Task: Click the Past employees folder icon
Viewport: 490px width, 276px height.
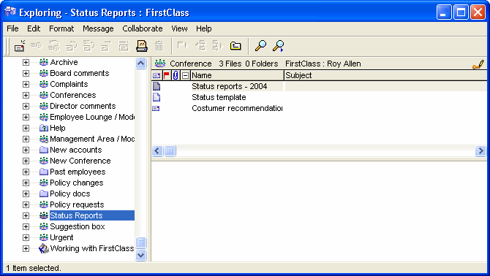Action: coord(44,172)
